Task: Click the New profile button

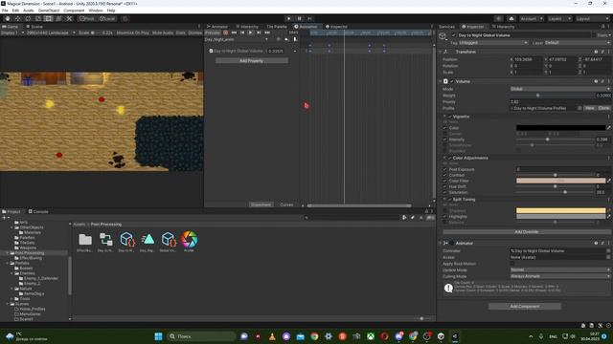Action: (x=590, y=108)
